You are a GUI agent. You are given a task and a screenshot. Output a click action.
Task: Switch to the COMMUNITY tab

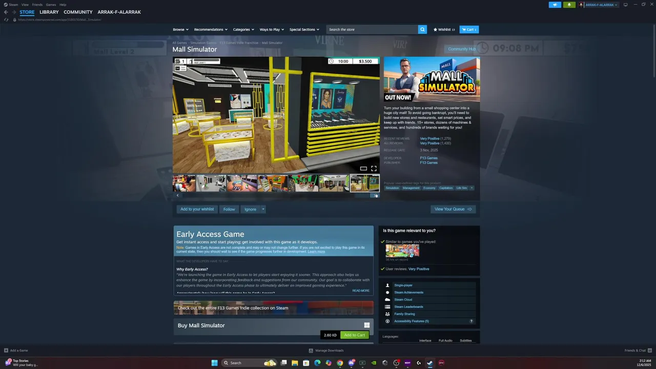pyautogui.click(x=78, y=12)
